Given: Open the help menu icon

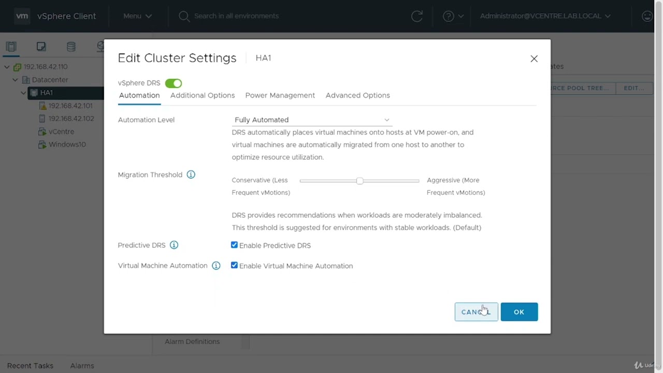Looking at the screenshot, I should click(453, 16).
